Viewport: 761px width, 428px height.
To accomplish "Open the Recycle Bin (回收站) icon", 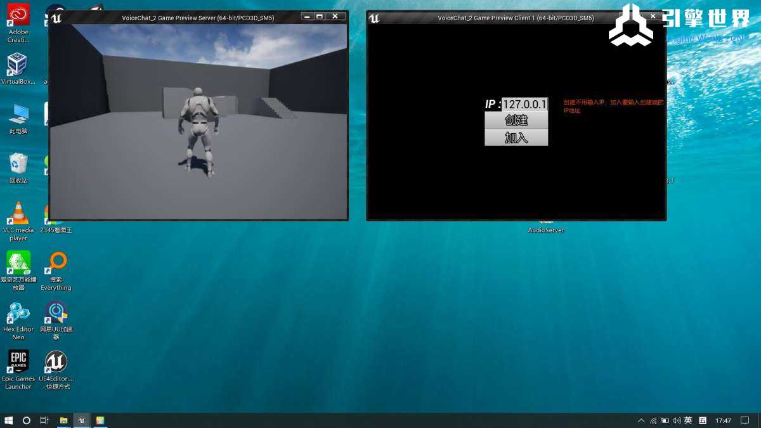I will click(x=18, y=164).
